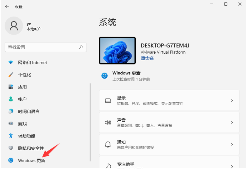Viewport: 246px width, 174px height.
Task: Click the 通知 bell icon
Action: point(108,145)
